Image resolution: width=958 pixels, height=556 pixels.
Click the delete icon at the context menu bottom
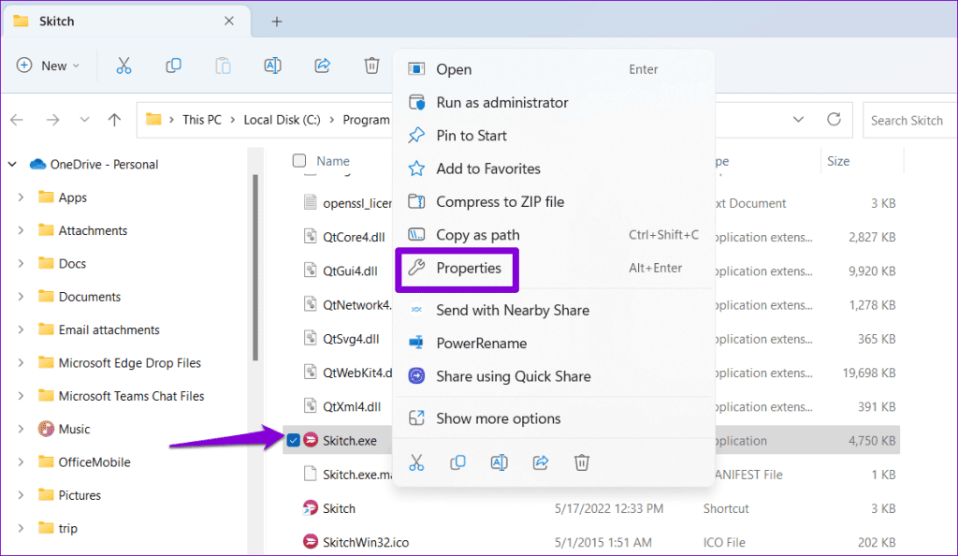(581, 461)
